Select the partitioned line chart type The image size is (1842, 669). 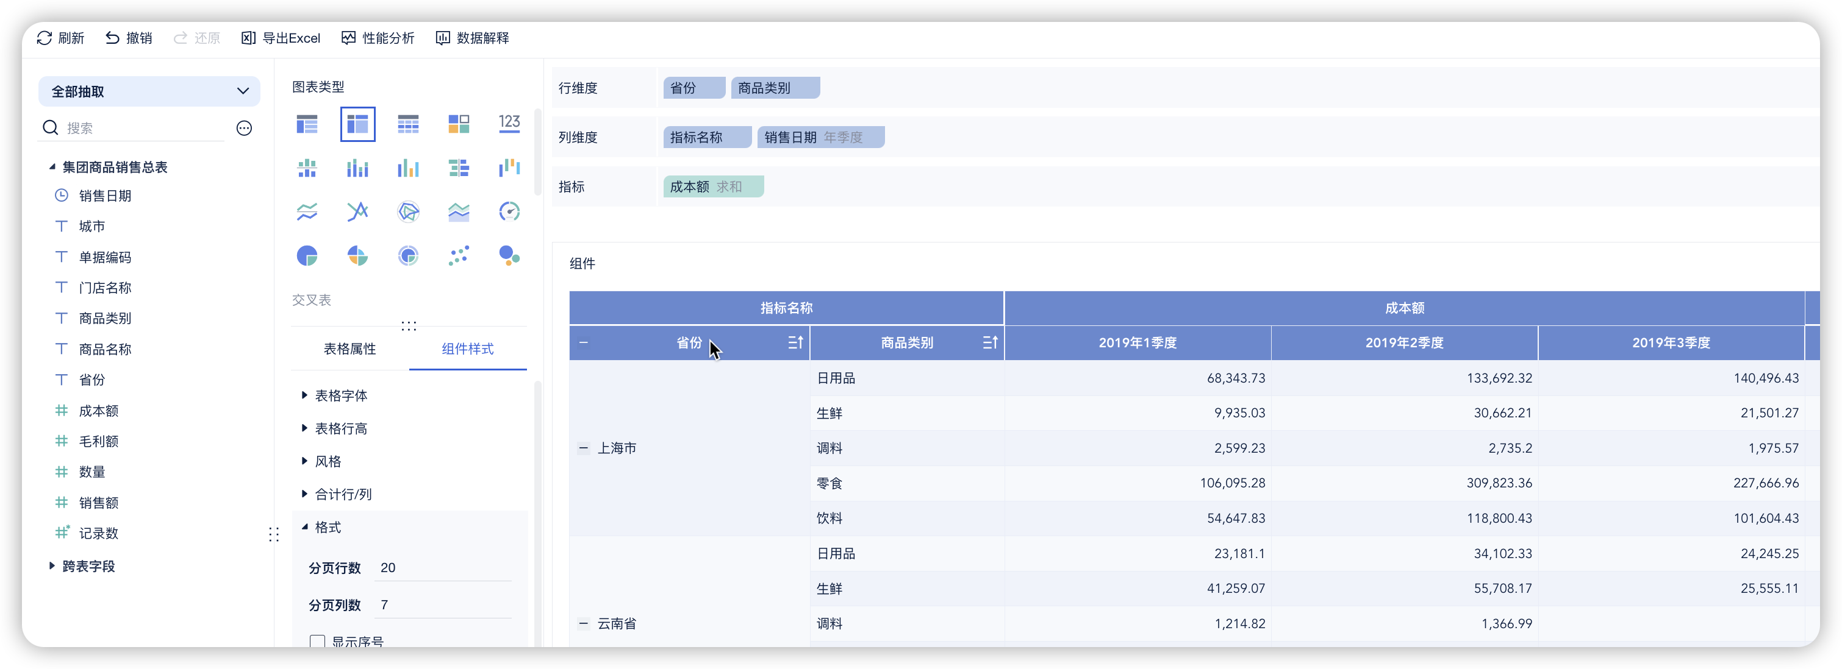[x=307, y=211]
